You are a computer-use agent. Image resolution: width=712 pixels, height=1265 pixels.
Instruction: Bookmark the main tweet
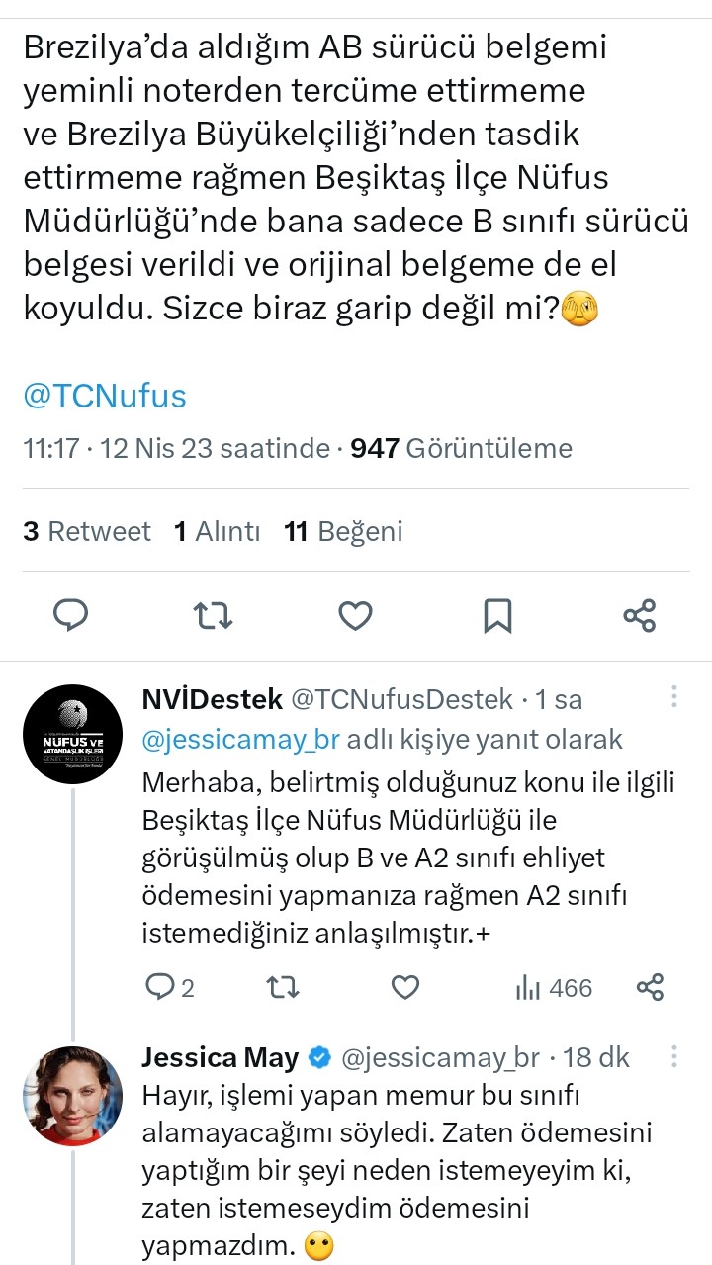pos(497,616)
